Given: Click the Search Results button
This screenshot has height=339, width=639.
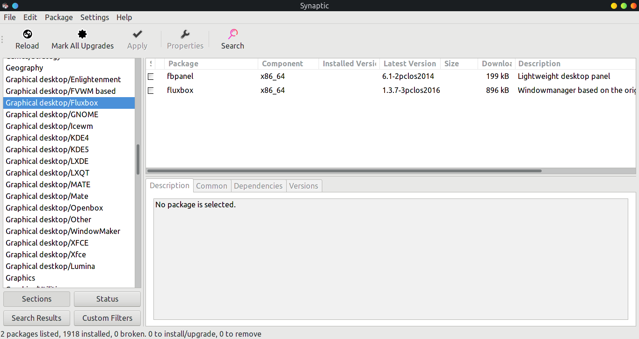Looking at the screenshot, I should pos(36,318).
